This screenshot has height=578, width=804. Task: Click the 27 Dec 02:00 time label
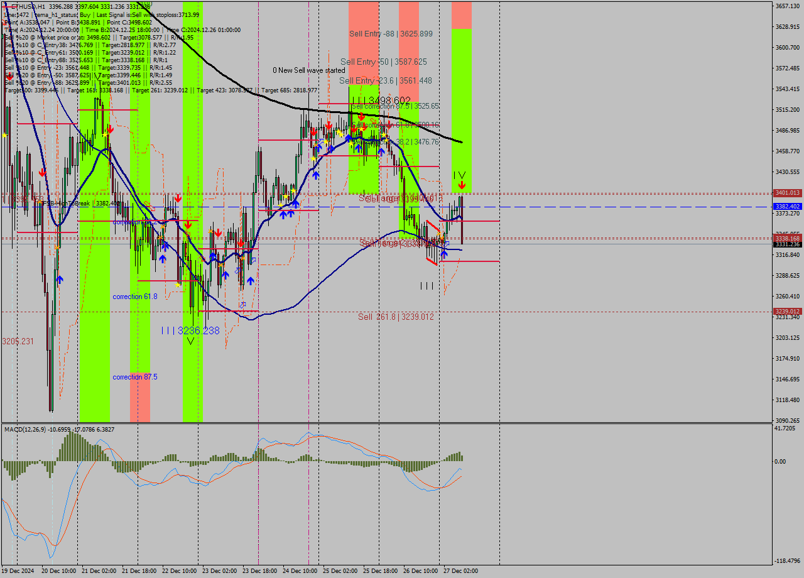tap(460, 571)
